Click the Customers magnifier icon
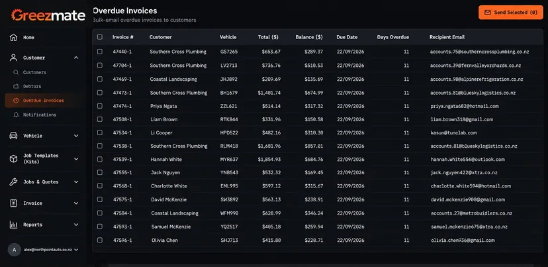 (16, 72)
